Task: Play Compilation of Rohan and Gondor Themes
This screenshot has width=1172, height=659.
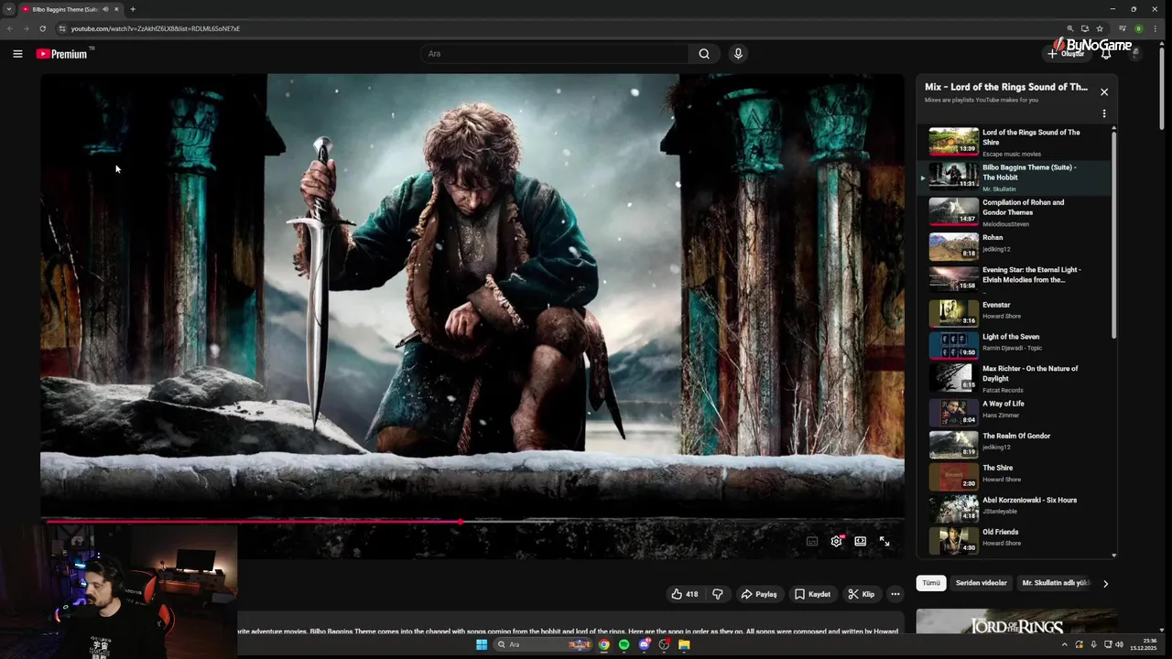Action: [1015, 212]
